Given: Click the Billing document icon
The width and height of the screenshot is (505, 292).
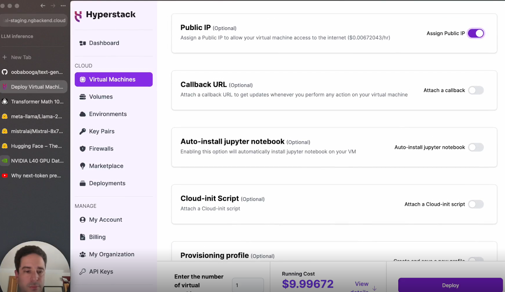Looking at the screenshot, I should click(83, 237).
